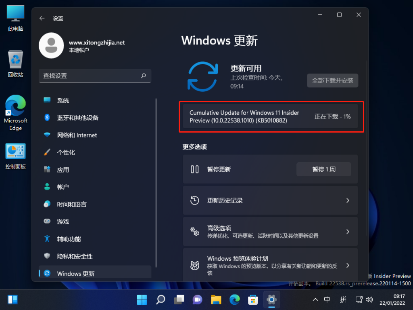Image resolution: width=413 pixels, height=310 pixels.
Task: Open 网络和 Internet settings
Action: 95,135
